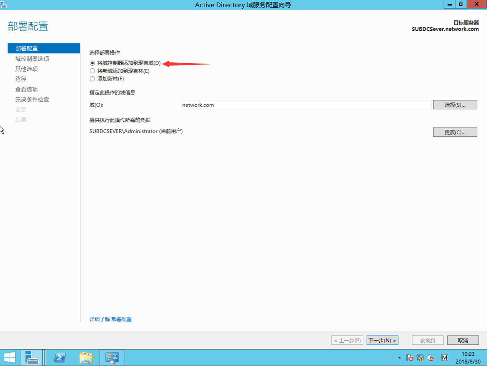Screen dimensions: 487x366
Task: Show hidden tray icons arrow
Action: pos(399,358)
